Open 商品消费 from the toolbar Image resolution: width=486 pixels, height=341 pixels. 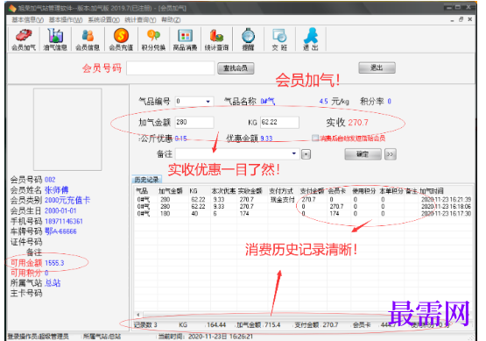coord(185,39)
